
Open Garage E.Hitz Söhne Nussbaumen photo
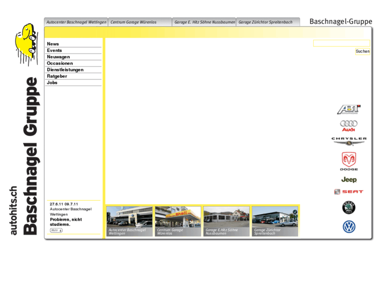(226, 222)
